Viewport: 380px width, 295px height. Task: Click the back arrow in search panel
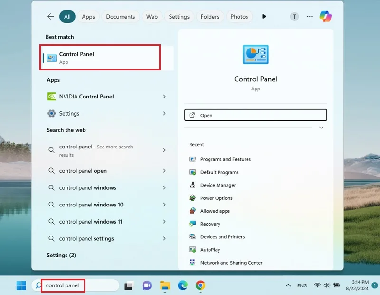pyautogui.click(x=51, y=17)
